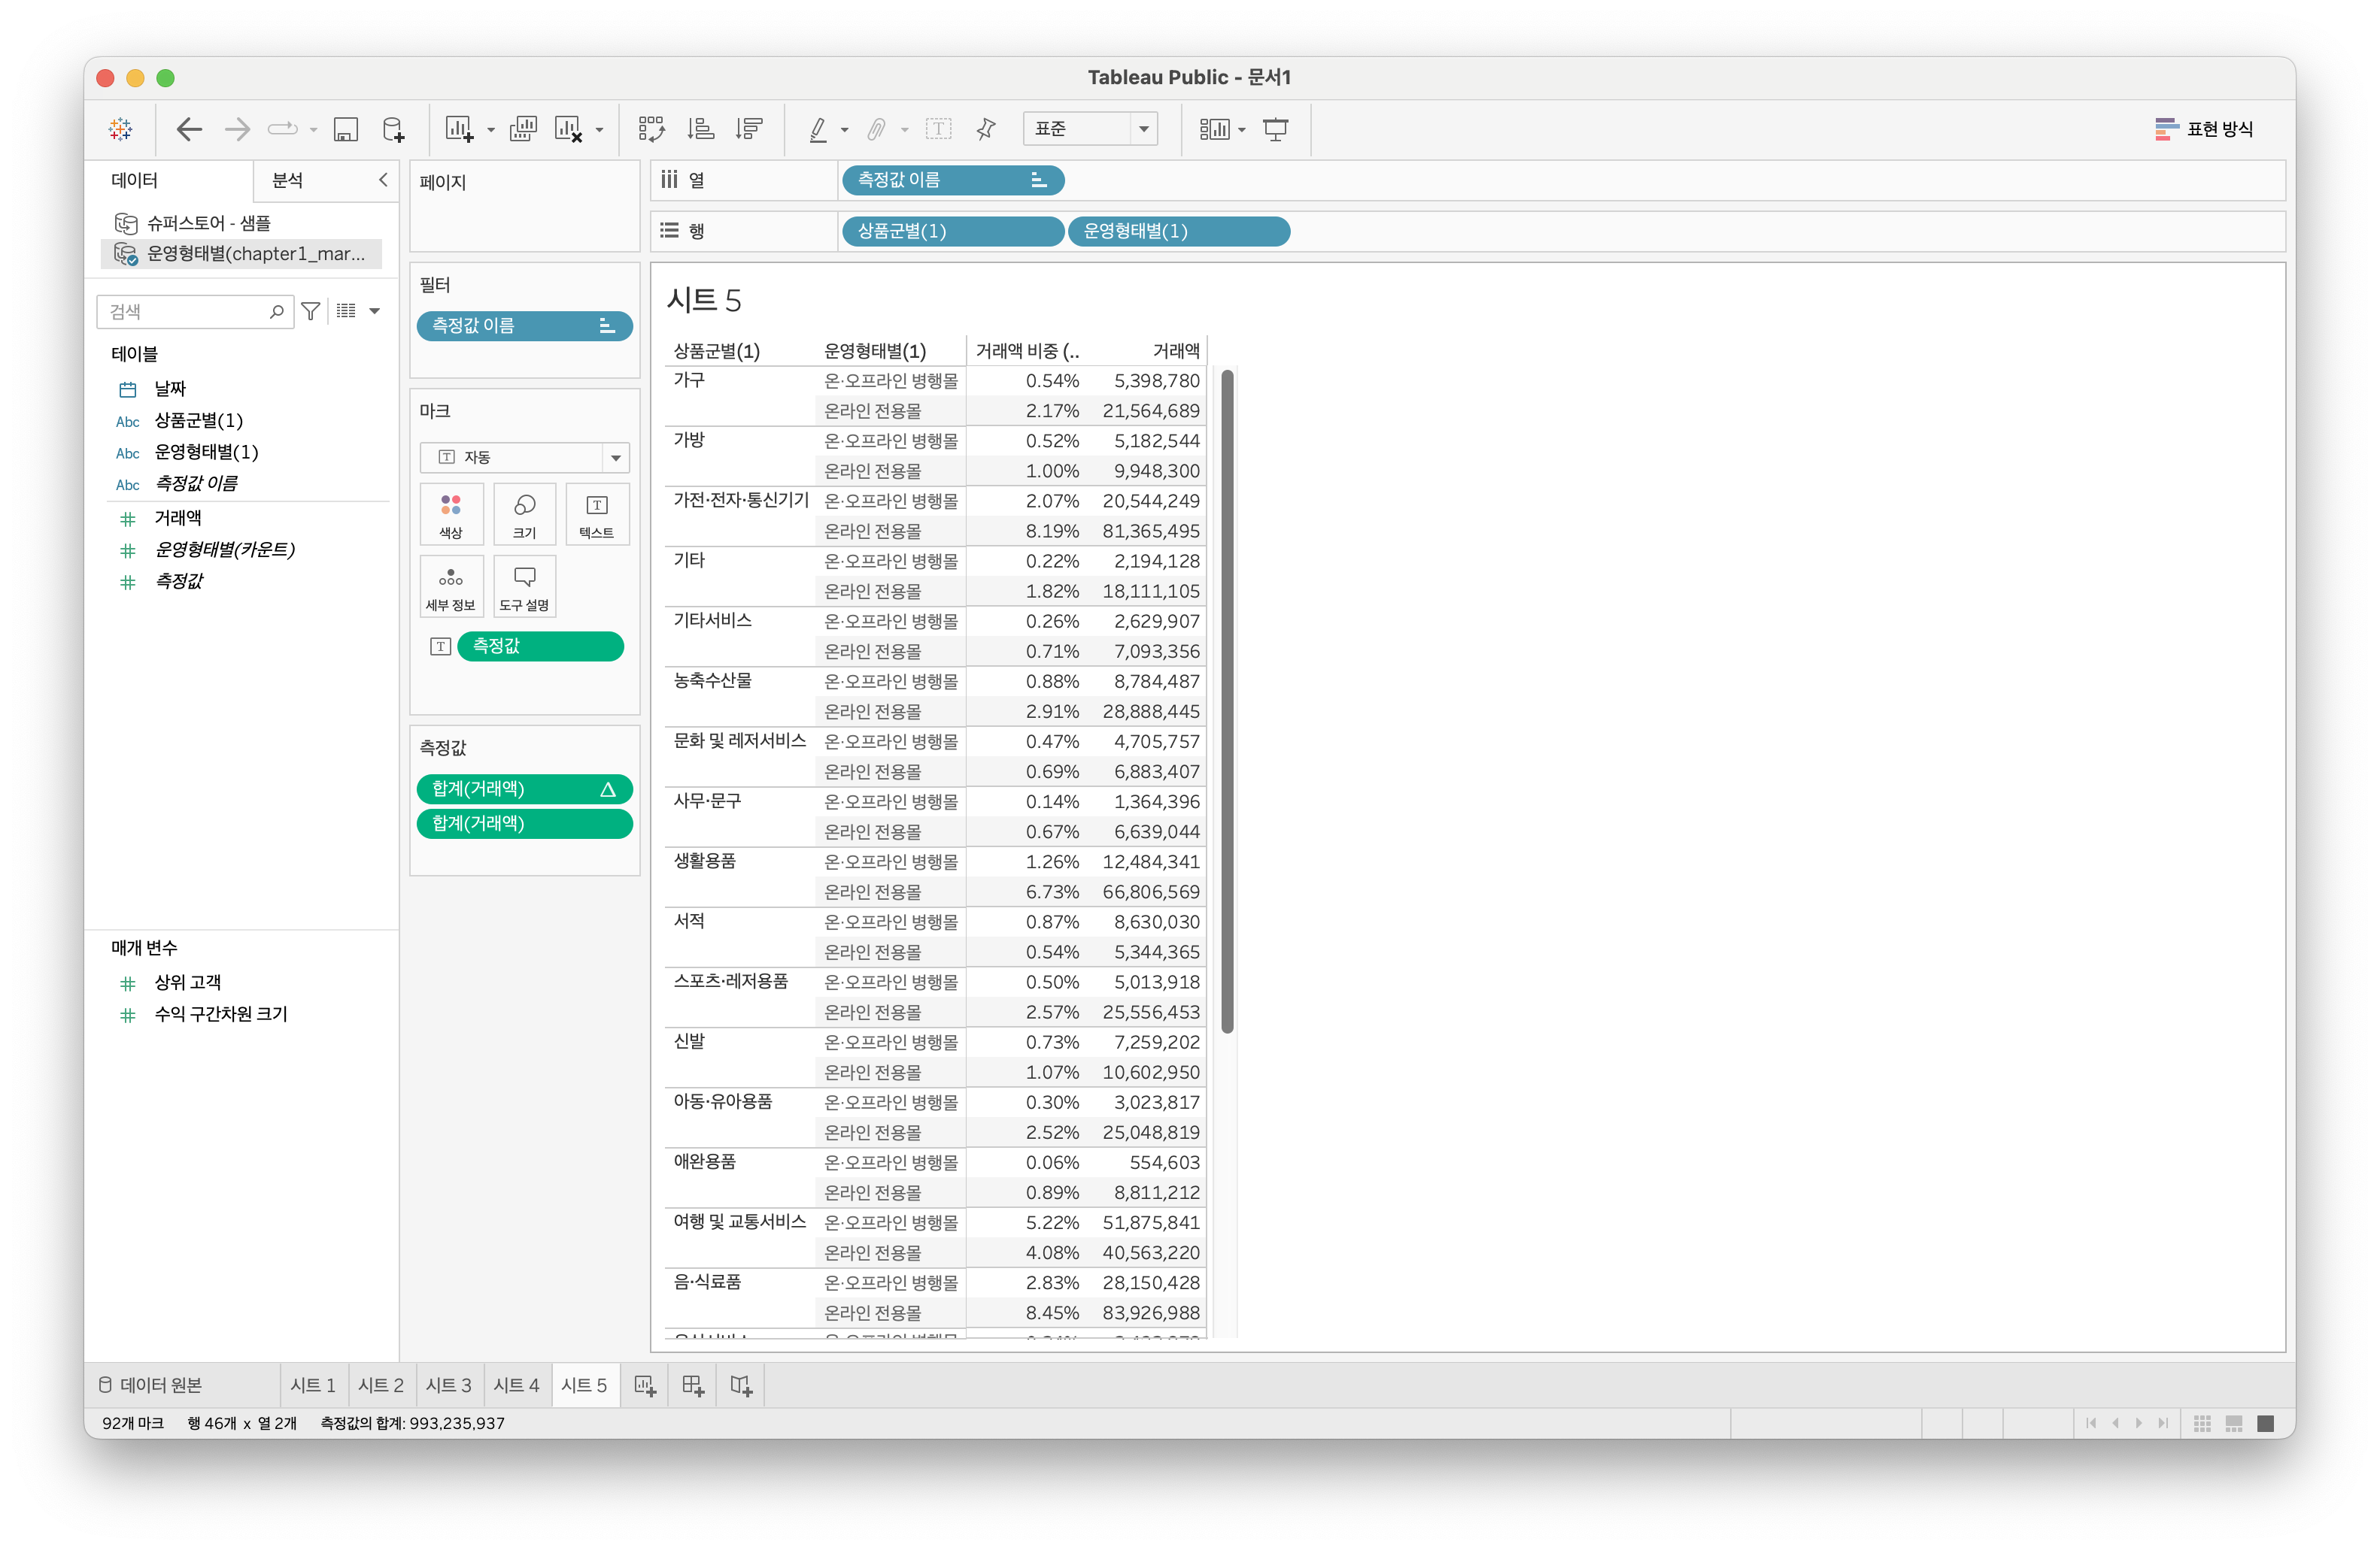
Task: Click the Fix axes pin icon
Action: [986, 129]
